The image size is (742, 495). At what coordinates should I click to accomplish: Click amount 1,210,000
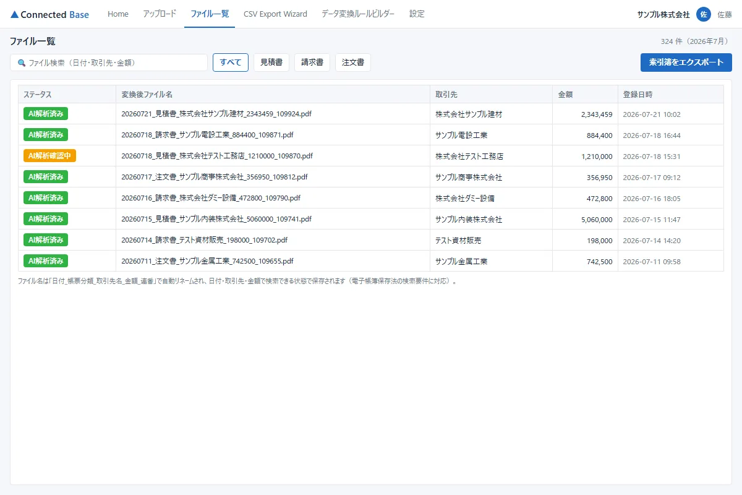(597, 156)
